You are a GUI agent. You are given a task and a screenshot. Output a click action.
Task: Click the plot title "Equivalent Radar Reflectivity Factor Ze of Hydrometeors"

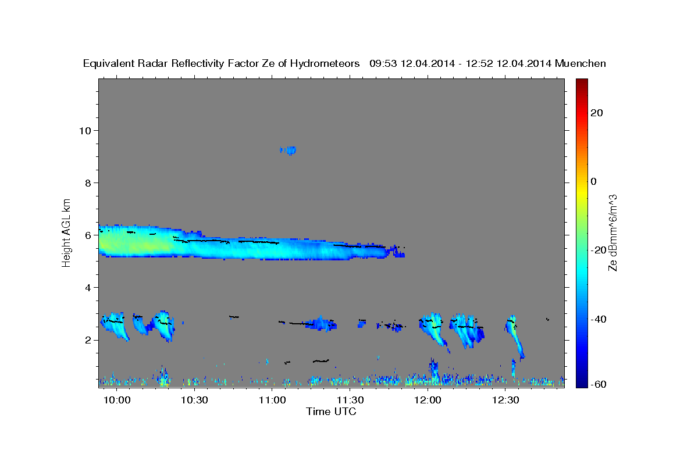(221, 64)
